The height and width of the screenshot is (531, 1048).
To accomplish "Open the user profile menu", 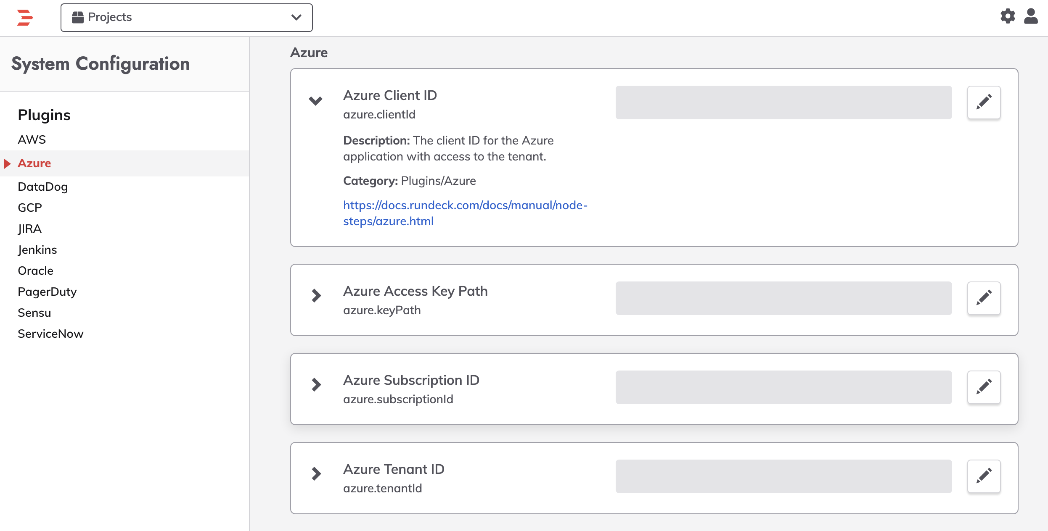I will click(1031, 16).
